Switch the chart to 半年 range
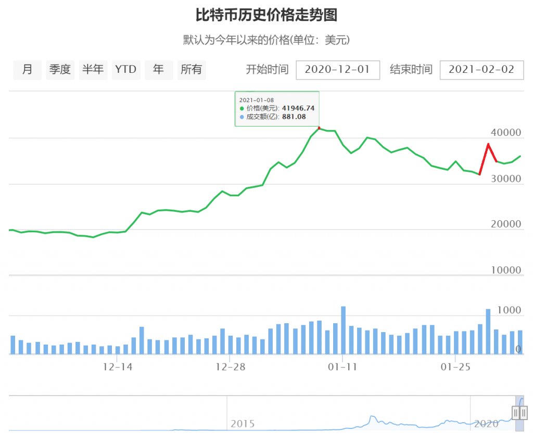Screen dimensions: 533x444 point(93,70)
